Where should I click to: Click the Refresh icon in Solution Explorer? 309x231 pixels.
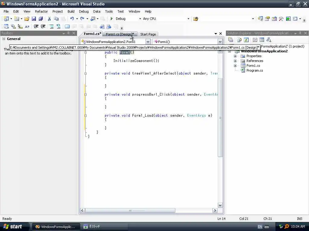coord(246,40)
